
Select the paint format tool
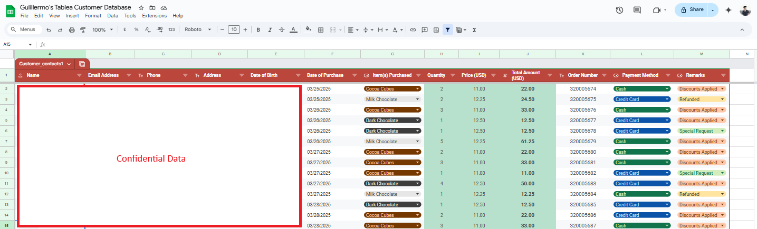coord(83,30)
